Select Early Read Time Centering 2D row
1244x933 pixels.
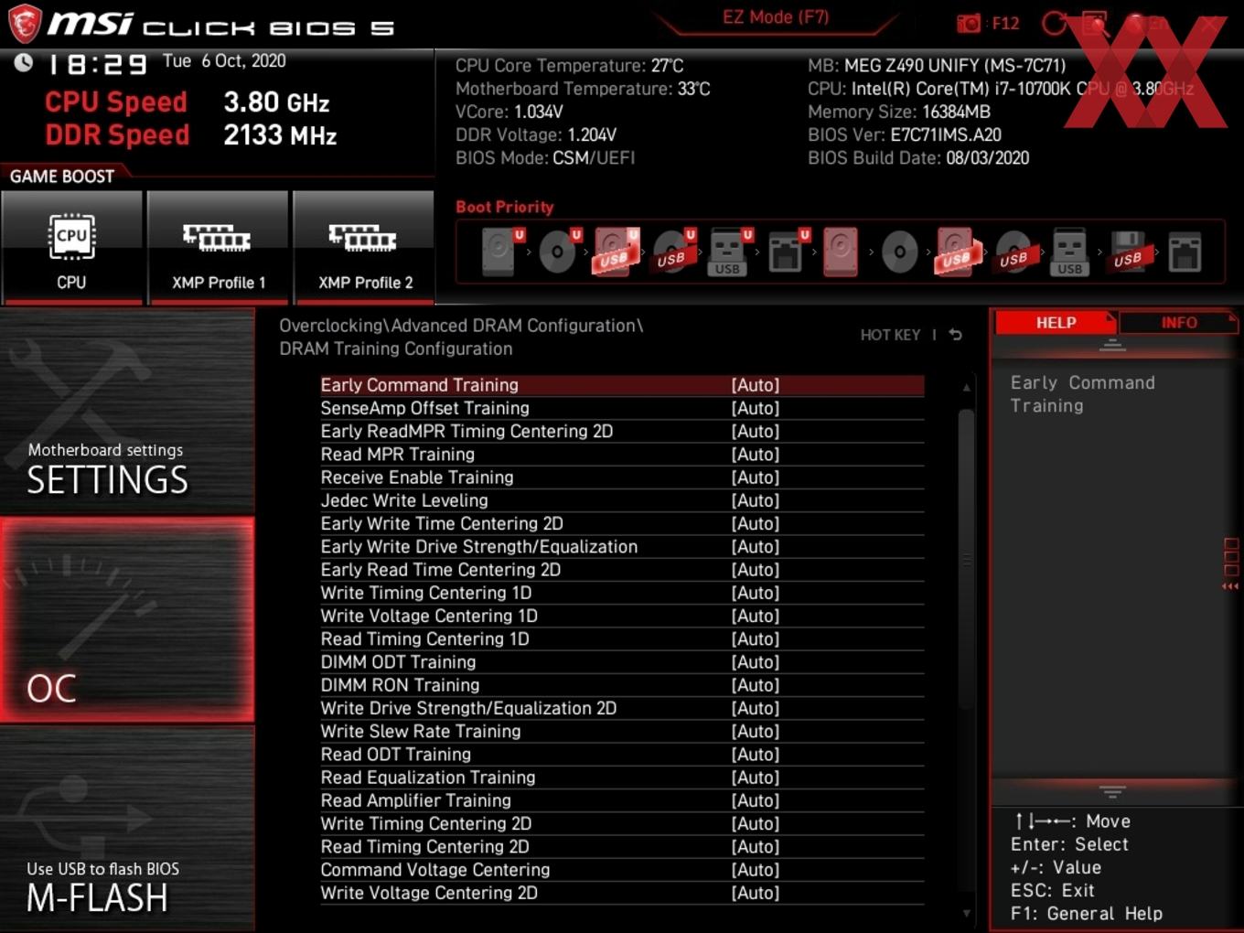coord(622,570)
